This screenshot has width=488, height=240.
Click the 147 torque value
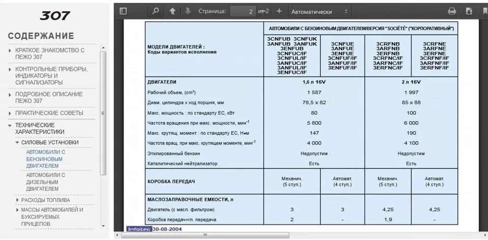pyautogui.click(x=314, y=133)
